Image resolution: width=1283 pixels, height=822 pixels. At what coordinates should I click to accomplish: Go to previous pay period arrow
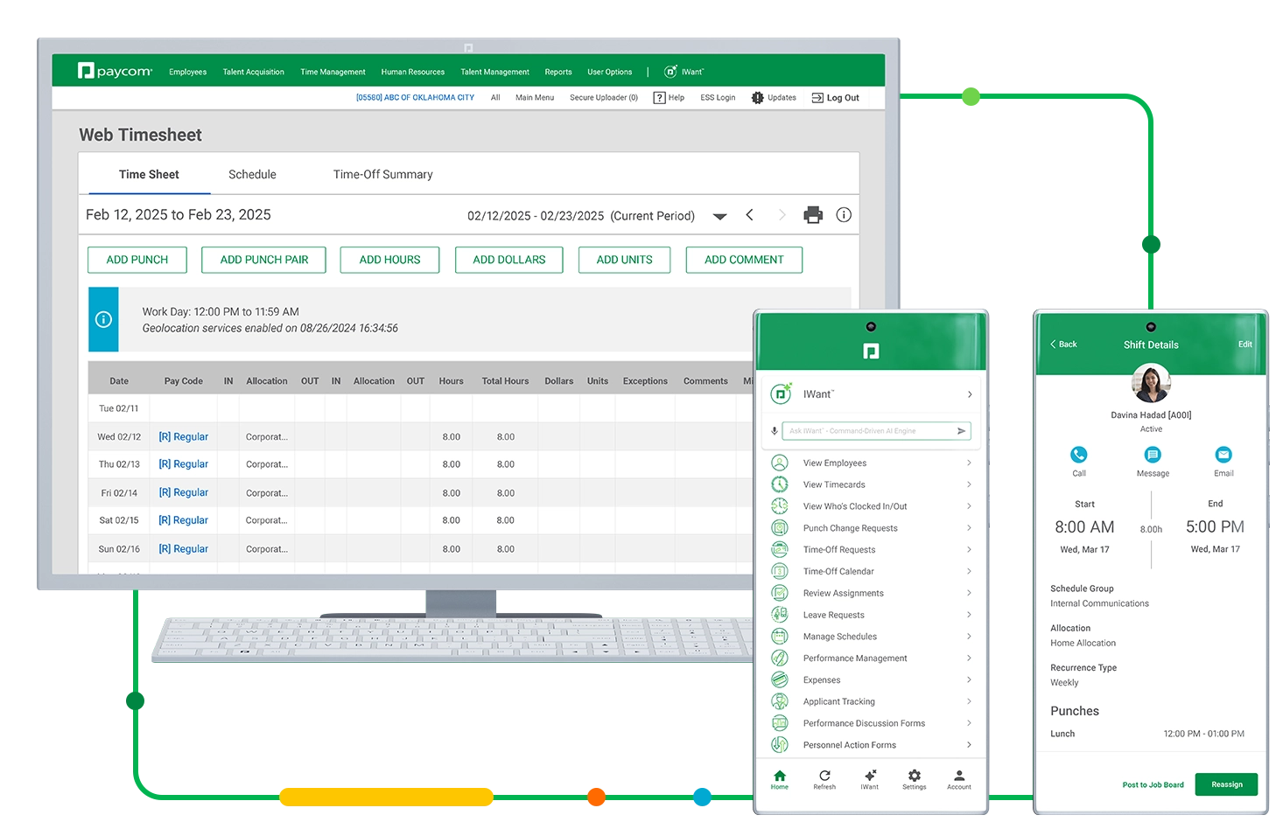click(749, 215)
